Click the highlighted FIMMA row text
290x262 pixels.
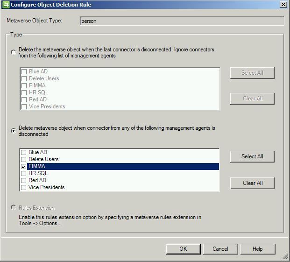37,166
